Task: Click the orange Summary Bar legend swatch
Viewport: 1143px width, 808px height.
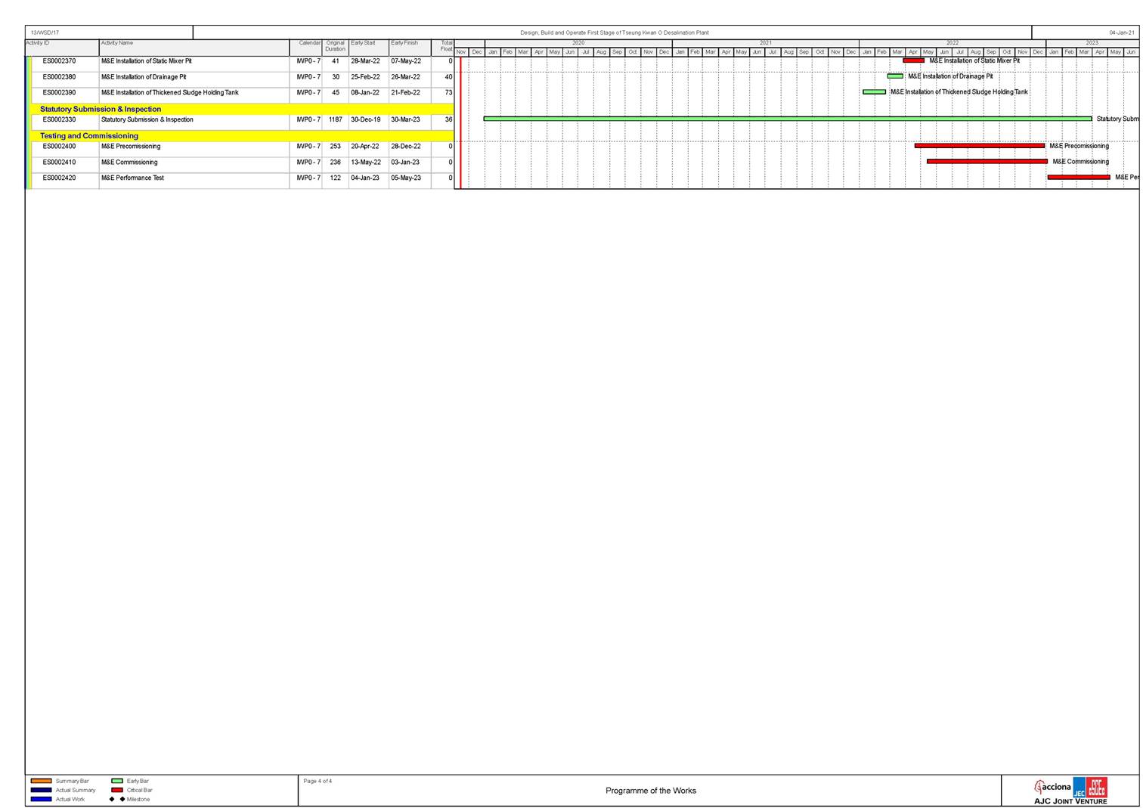Action: click(41, 781)
